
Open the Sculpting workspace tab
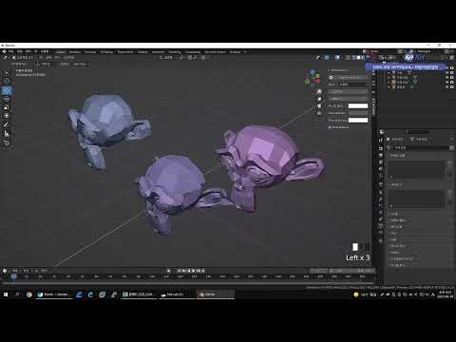pyautogui.click(x=90, y=52)
